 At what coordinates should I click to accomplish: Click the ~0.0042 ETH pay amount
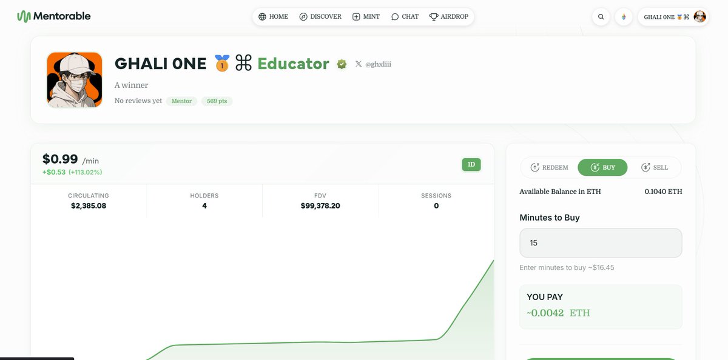(558, 313)
